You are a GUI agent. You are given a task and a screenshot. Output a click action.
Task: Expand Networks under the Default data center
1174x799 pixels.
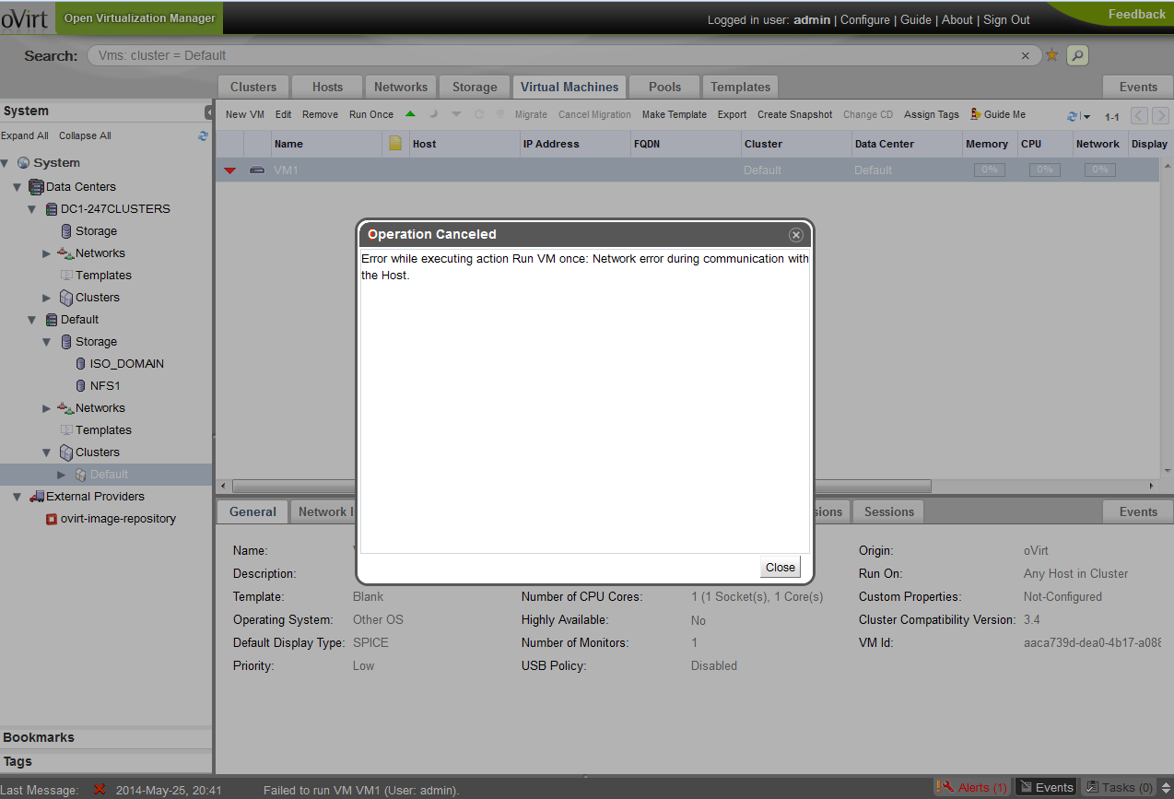pos(47,408)
